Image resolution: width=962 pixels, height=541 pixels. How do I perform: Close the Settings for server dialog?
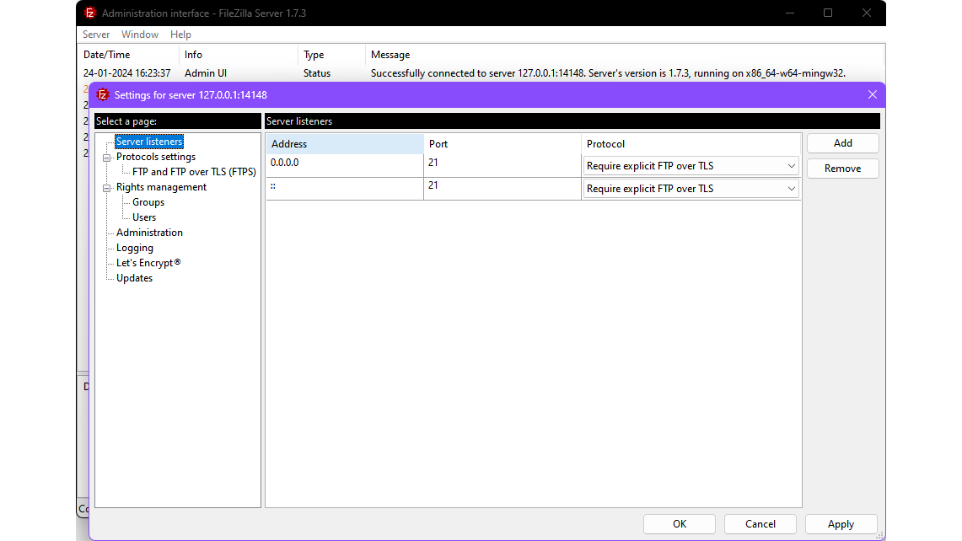point(872,94)
